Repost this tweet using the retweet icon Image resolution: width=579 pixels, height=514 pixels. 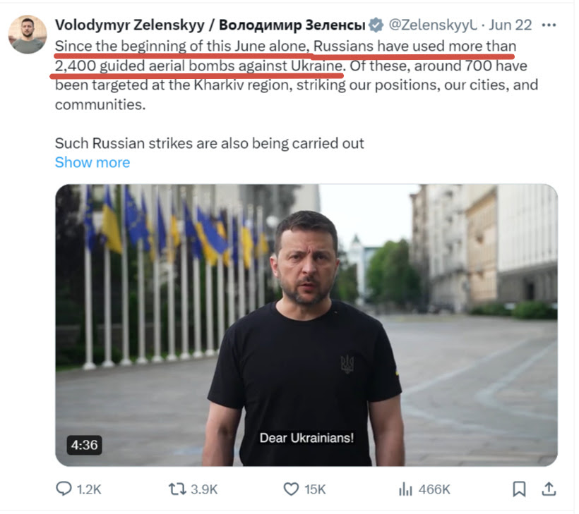(x=178, y=489)
